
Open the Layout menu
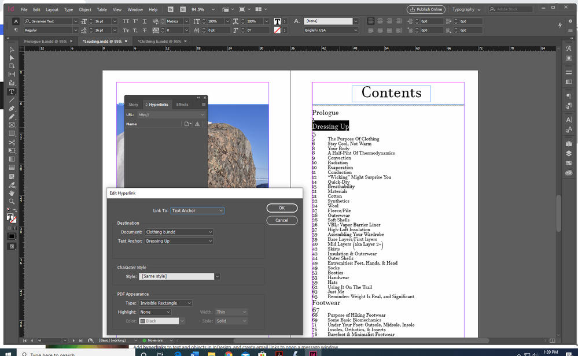pos(52,10)
